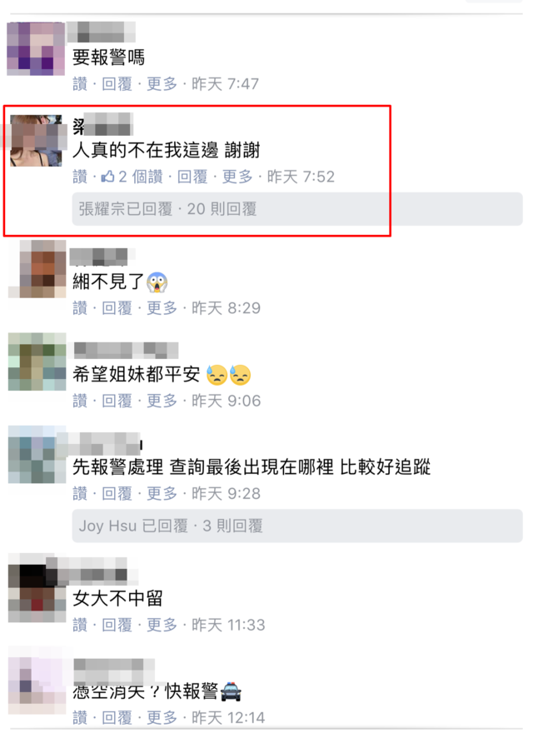Toggle 讚 on 先報警處理 comment

(x=80, y=494)
